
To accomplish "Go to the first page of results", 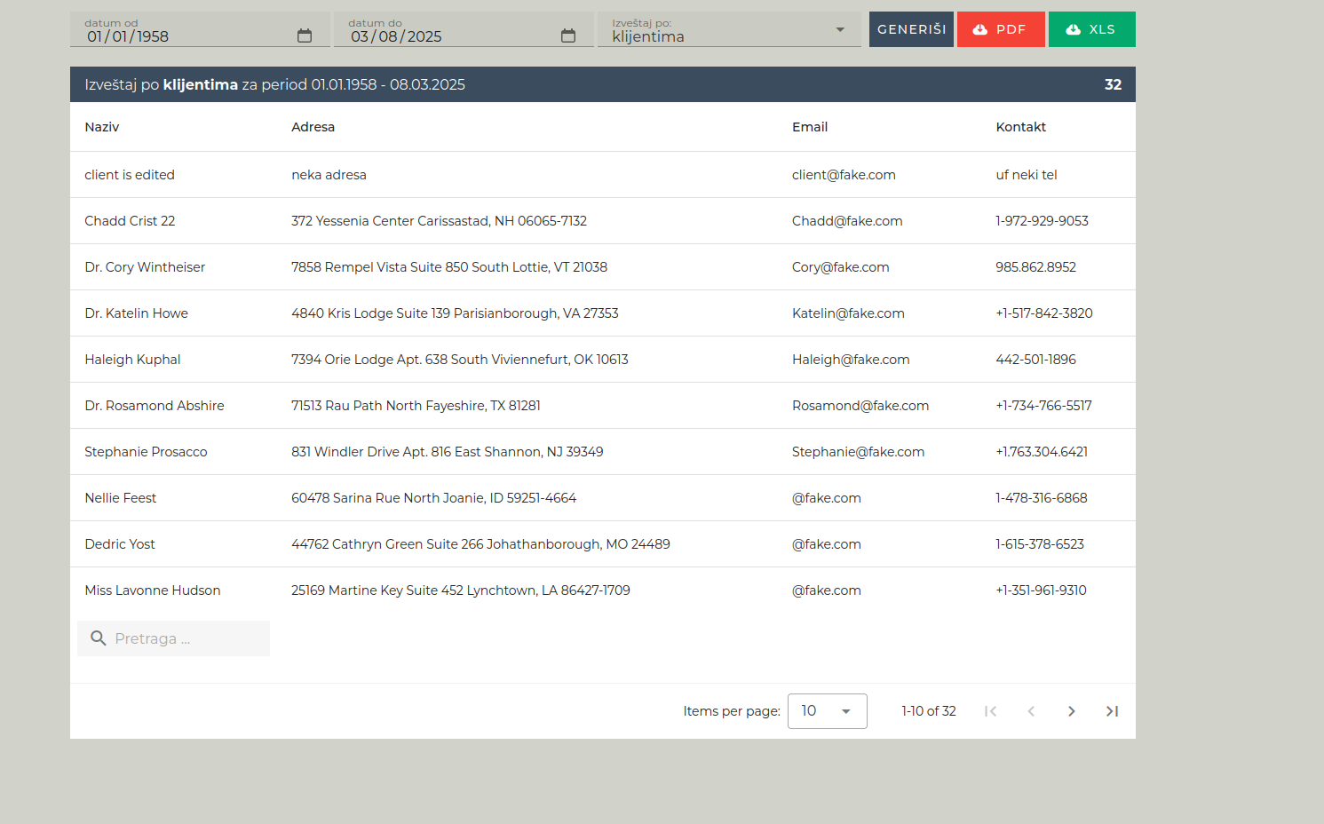I will 990,711.
